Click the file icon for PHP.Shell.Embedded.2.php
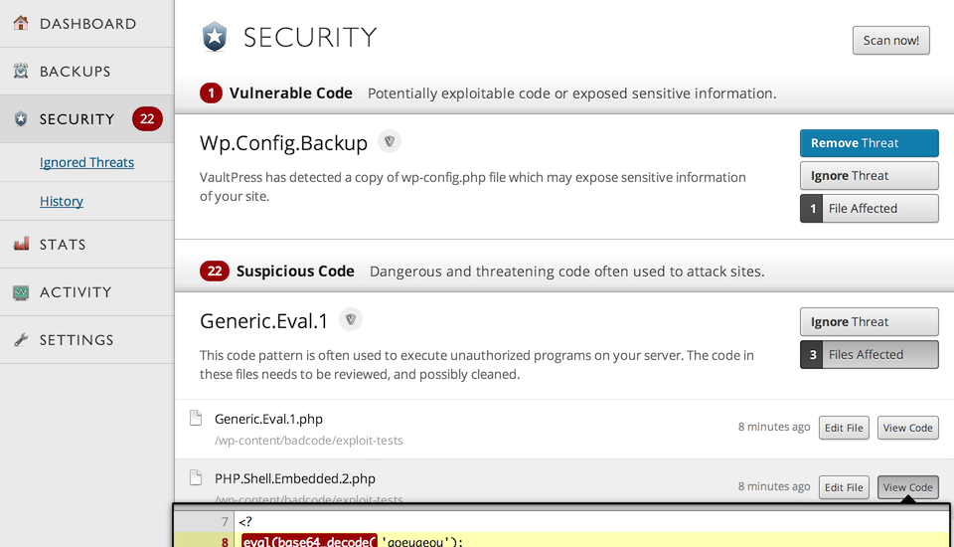 pos(196,477)
